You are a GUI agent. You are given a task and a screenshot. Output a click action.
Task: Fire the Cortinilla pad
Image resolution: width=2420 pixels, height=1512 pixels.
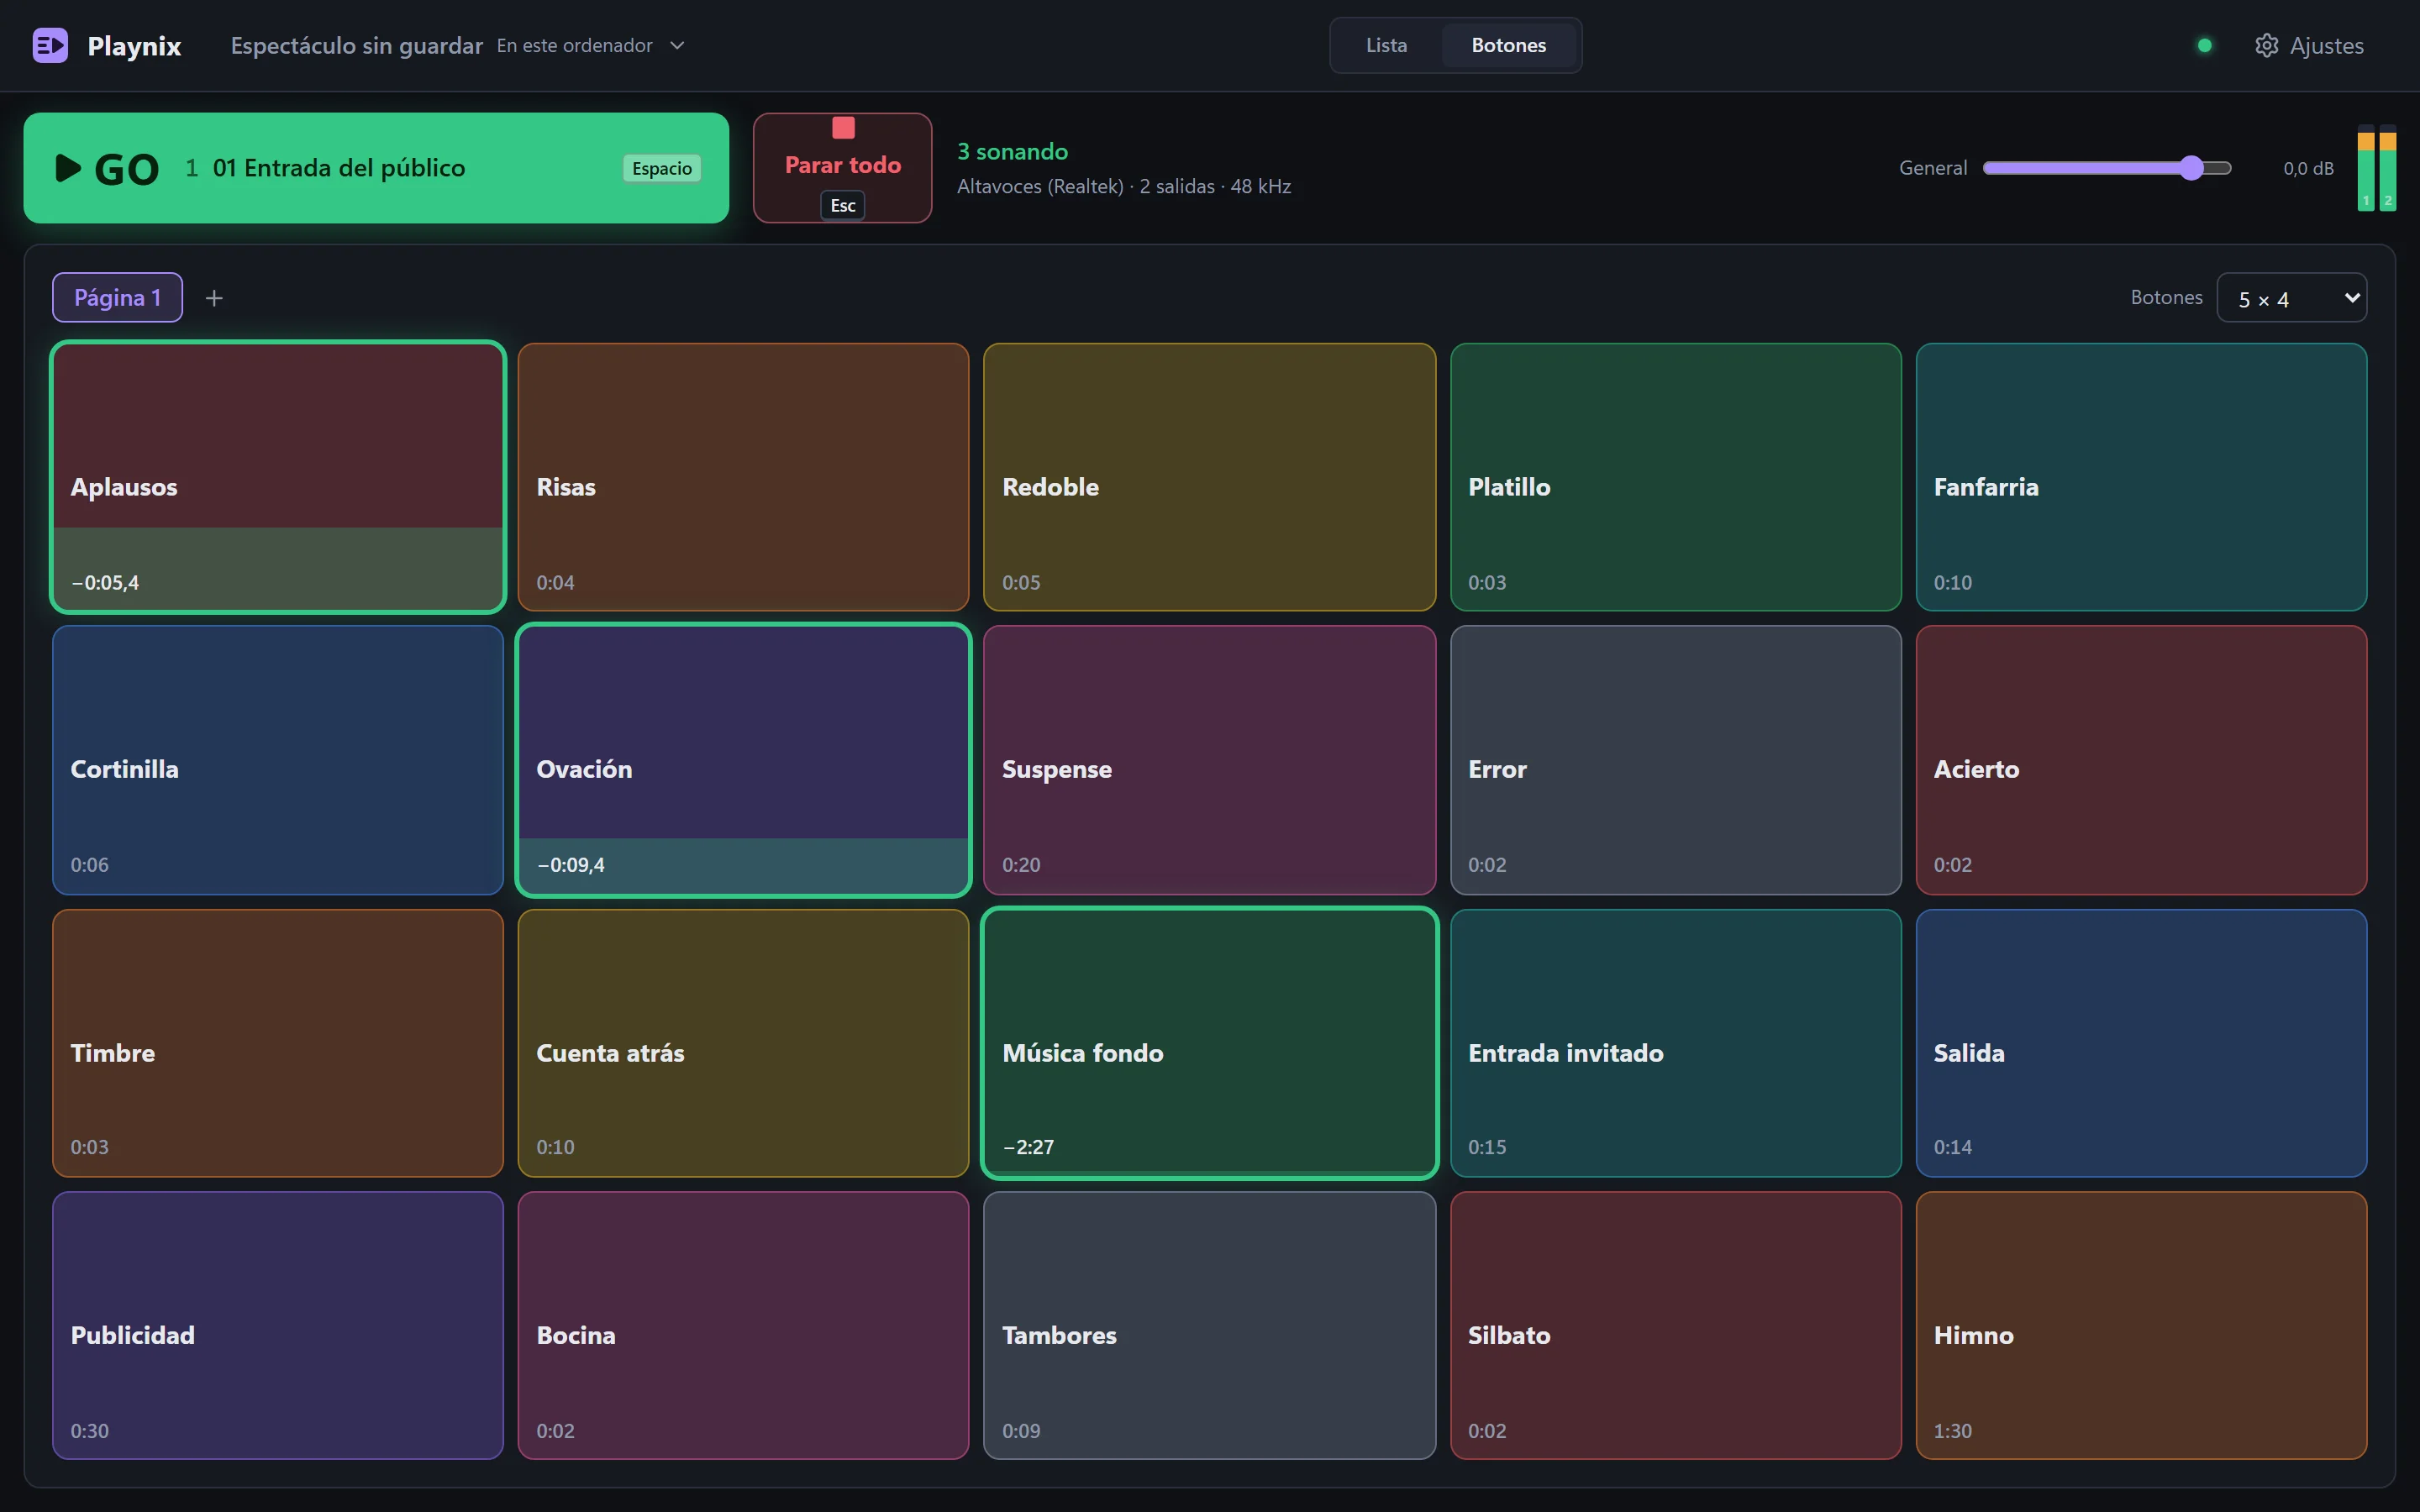click(x=278, y=760)
